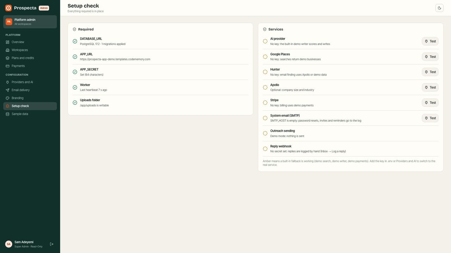The image size is (451, 253).
Task: Click the Sample data database icon
Action: click(x=7, y=114)
